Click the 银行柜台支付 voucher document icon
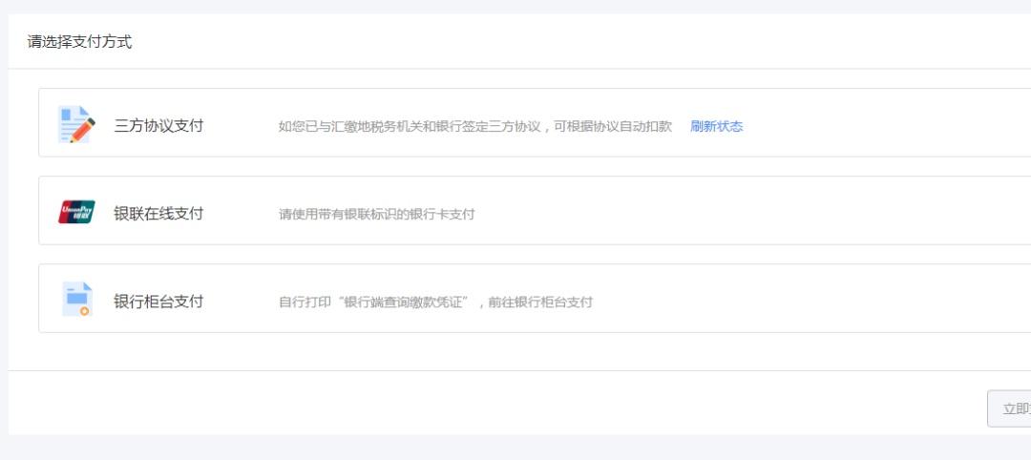 coord(77,299)
